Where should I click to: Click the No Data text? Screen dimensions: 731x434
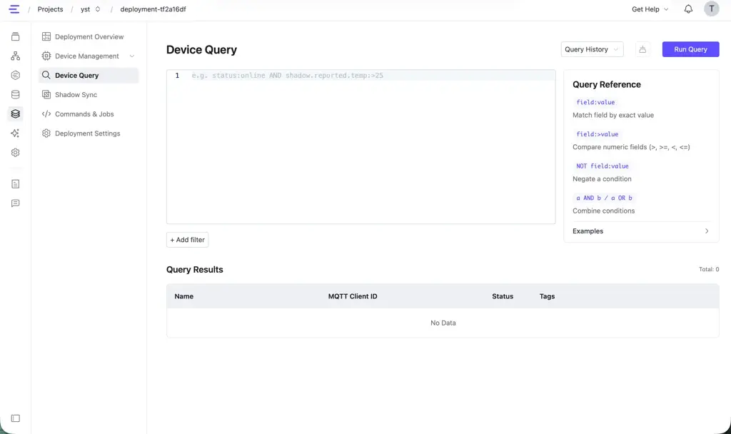click(443, 323)
